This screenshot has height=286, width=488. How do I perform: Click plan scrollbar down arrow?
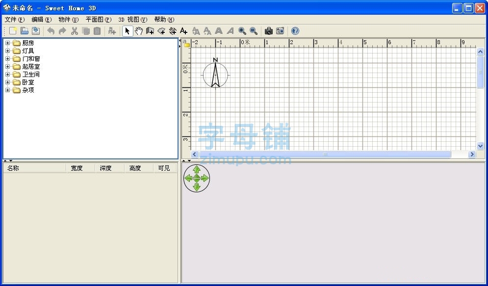pos(480,146)
